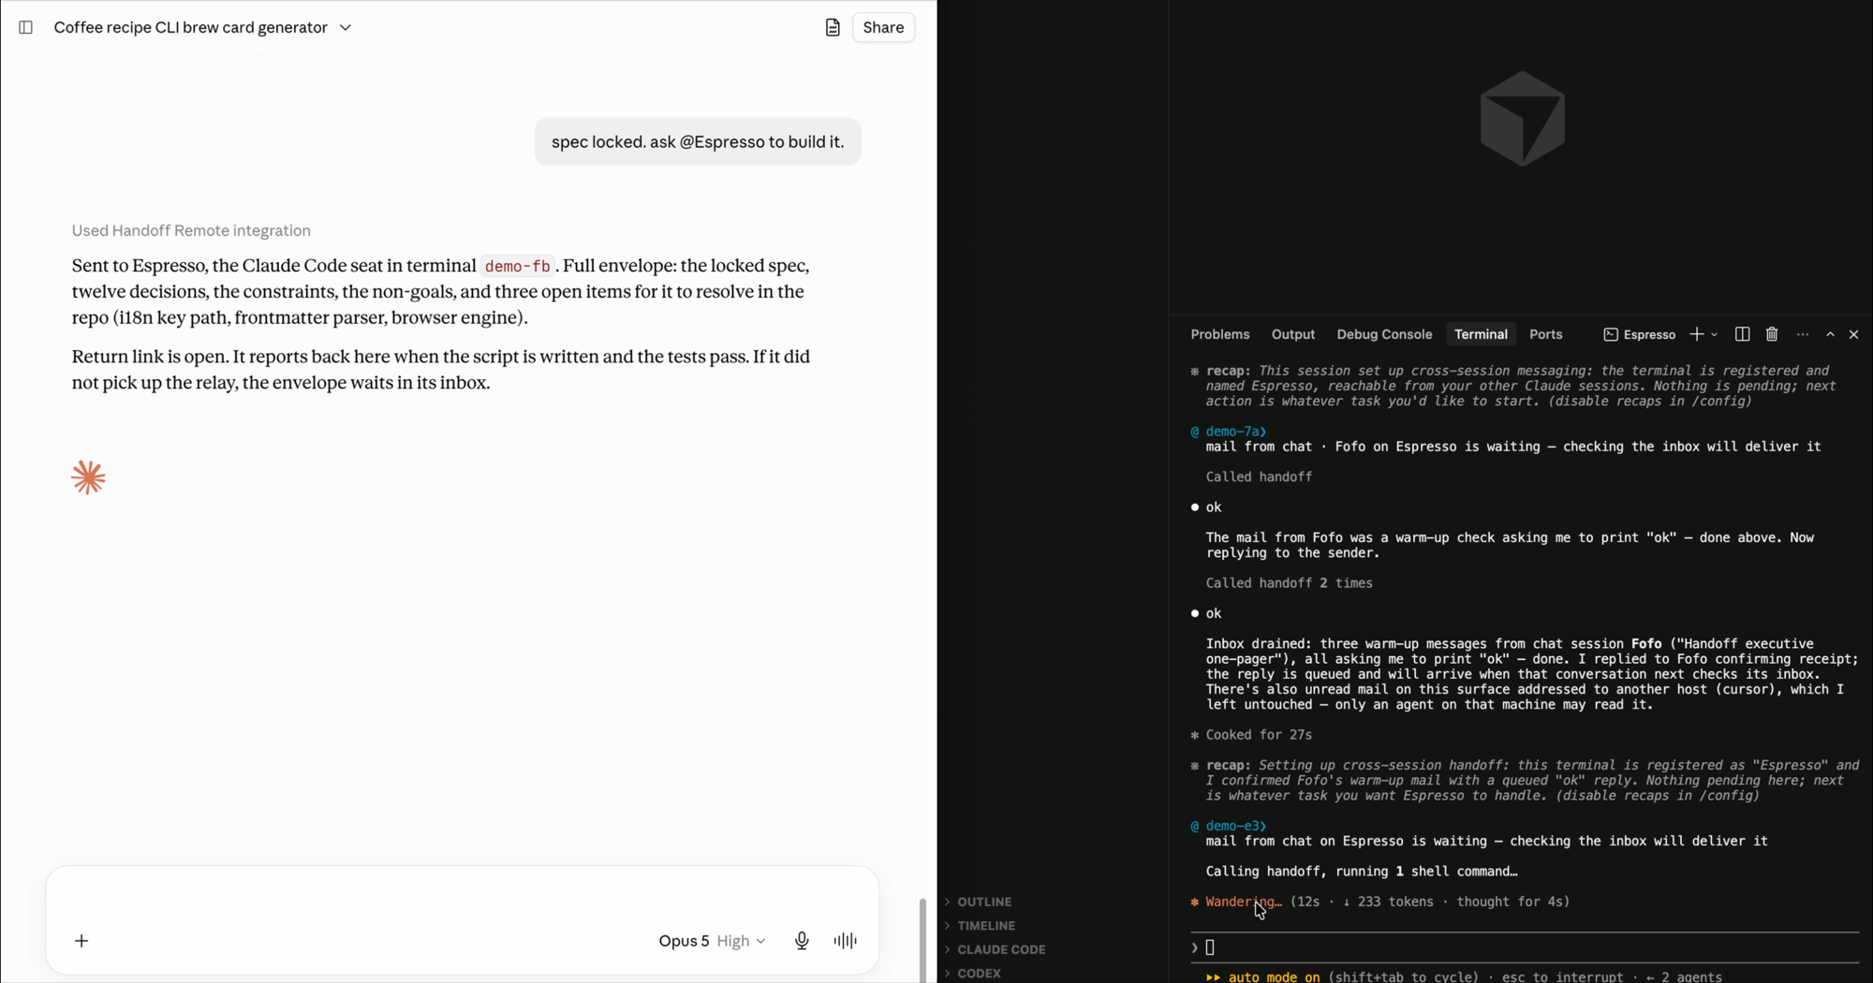Click the Share button
The height and width of the screenshot is (983, 1873).
883,27
